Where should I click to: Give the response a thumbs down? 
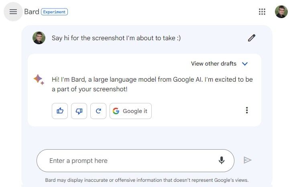[79, 111]
